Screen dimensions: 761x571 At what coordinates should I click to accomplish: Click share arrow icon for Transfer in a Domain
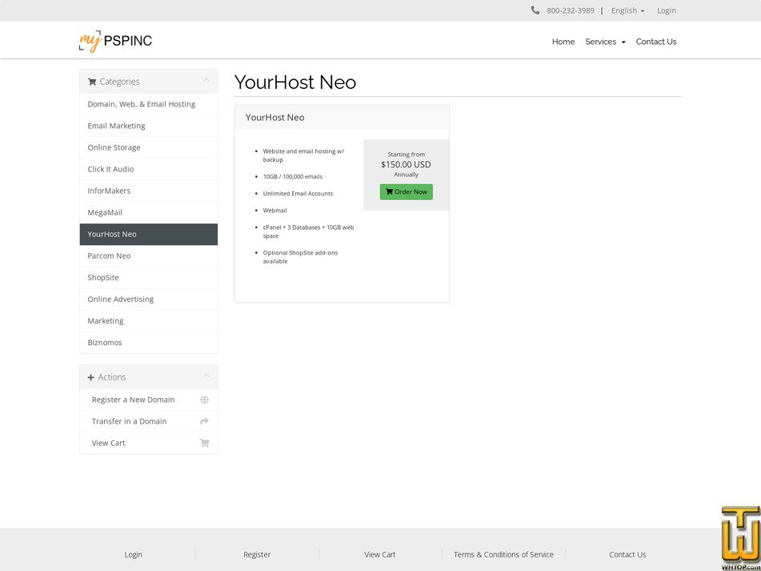(x=204, y=421)
